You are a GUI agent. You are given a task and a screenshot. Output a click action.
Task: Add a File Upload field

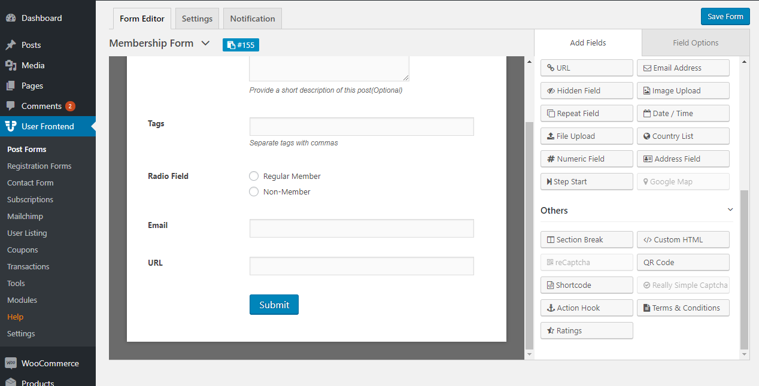(x=587, y=136)
